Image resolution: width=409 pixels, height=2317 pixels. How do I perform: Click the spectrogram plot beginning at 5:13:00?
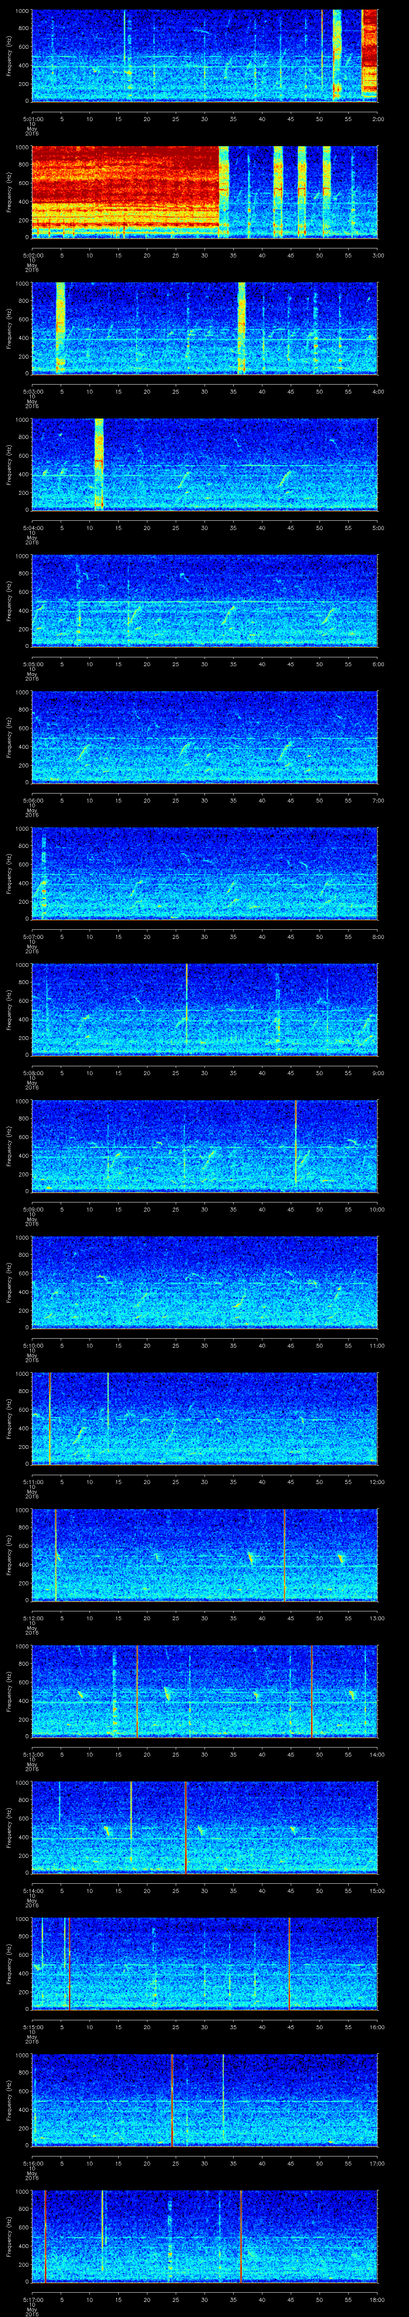click(205, 1690)
